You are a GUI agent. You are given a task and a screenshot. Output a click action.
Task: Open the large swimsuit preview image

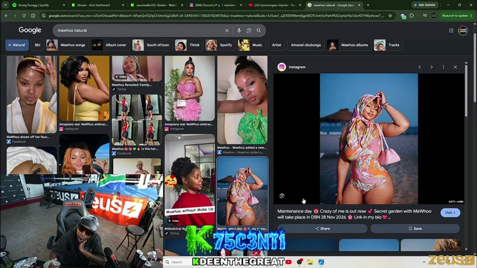point(369,139)
